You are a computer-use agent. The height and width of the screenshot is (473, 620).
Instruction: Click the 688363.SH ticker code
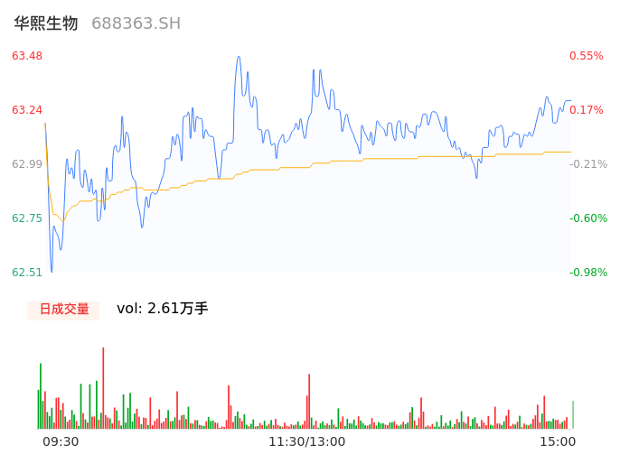(136, 23)
